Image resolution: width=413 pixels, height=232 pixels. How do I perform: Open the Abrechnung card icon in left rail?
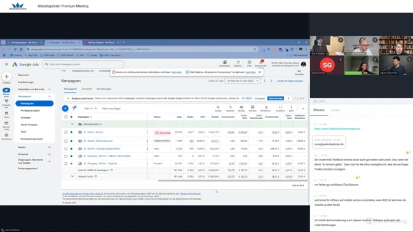point(6,123)
